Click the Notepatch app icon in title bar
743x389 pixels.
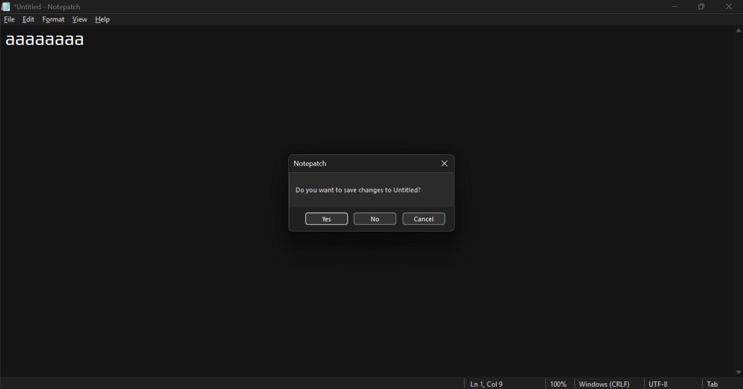pyautogui.click(x=6, y=7)
